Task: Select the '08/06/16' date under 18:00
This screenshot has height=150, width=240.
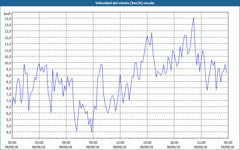Action: pyautogui.click(x=174, y=147)
